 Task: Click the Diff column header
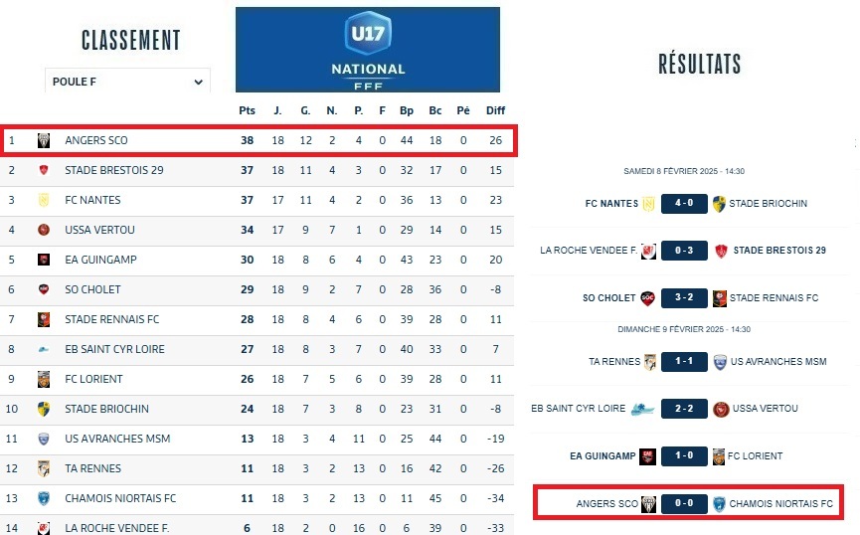point(495,110)
